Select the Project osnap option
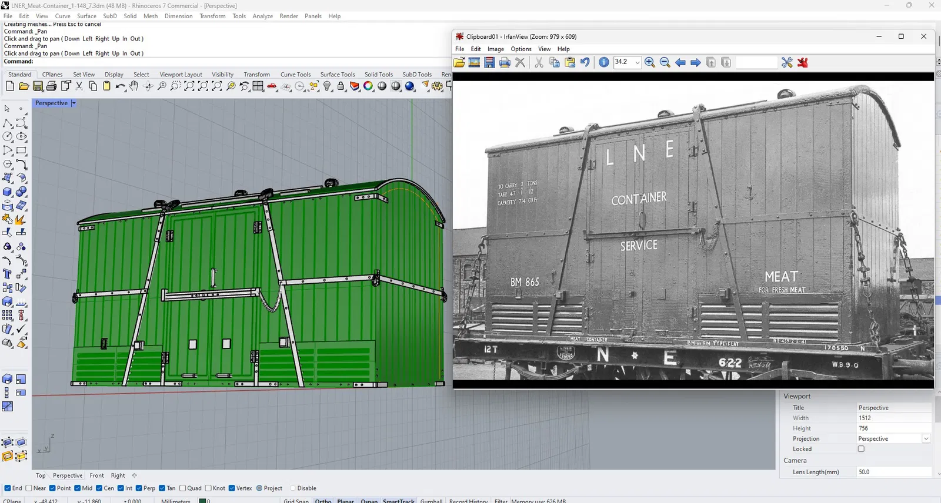The height and width of the screenshot is (503, 941). pos(269,488)
